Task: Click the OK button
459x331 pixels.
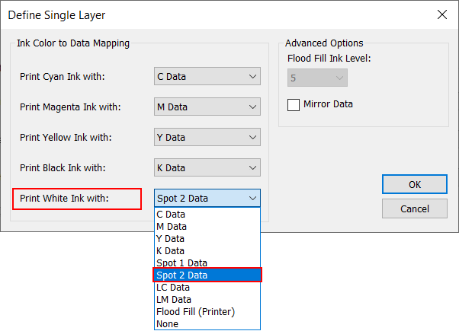Action: click(x=414, y=183)
